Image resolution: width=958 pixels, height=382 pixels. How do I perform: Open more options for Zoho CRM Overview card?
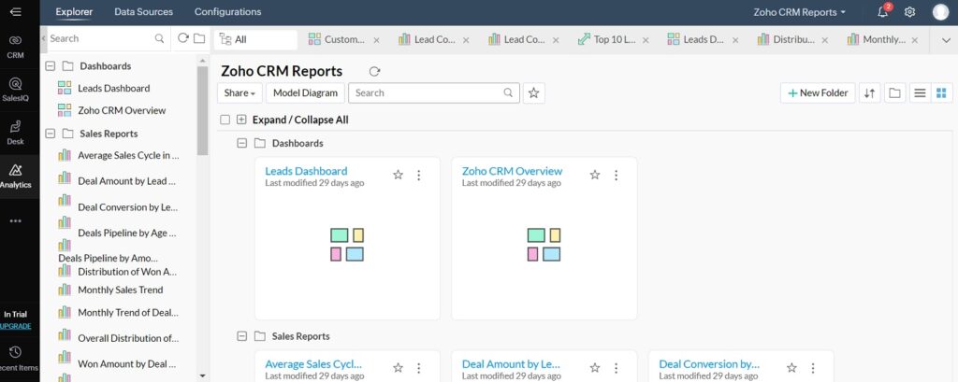(x=616, y=176)
